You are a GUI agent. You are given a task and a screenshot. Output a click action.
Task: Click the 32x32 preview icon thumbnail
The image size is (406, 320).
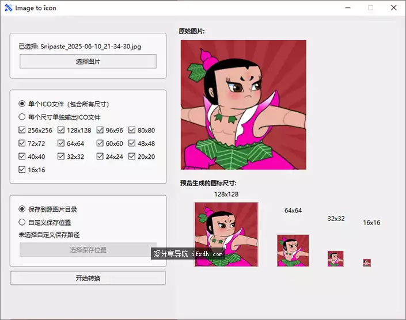point(336,258)
